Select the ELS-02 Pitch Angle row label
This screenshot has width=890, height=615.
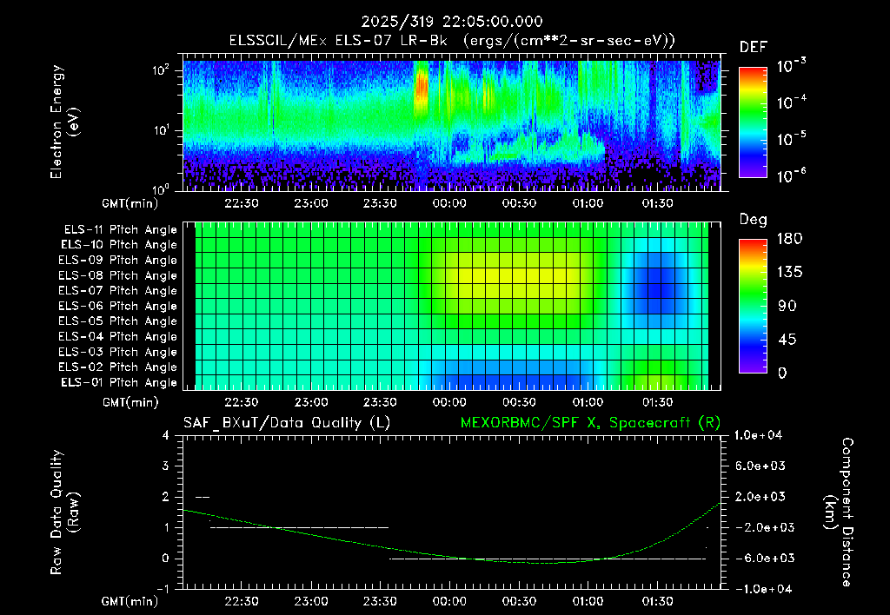coord(118,367)
